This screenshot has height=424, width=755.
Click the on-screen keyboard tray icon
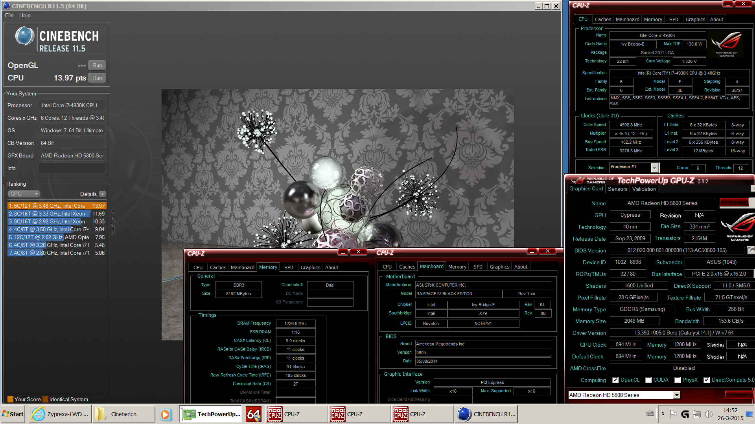pyautogui.click(x=650, y=414)
